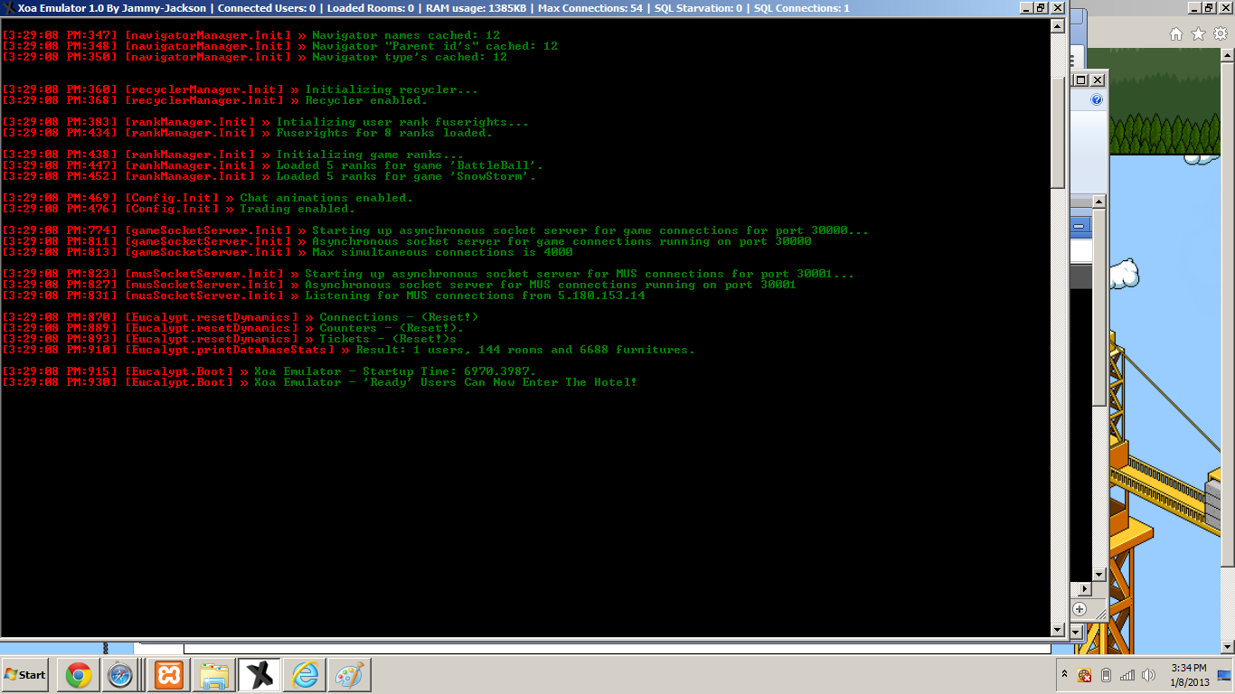1235x694 pixels.
Task: Restore down the Internet Explorer window
Action: point(1209,7)
